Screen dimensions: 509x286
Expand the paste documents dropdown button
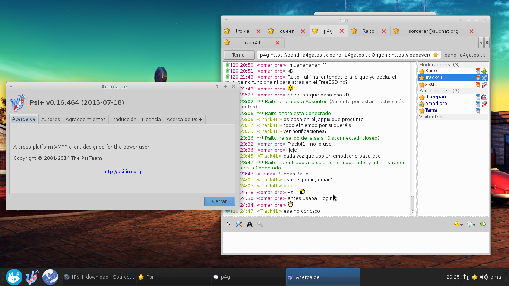(471, 224)
